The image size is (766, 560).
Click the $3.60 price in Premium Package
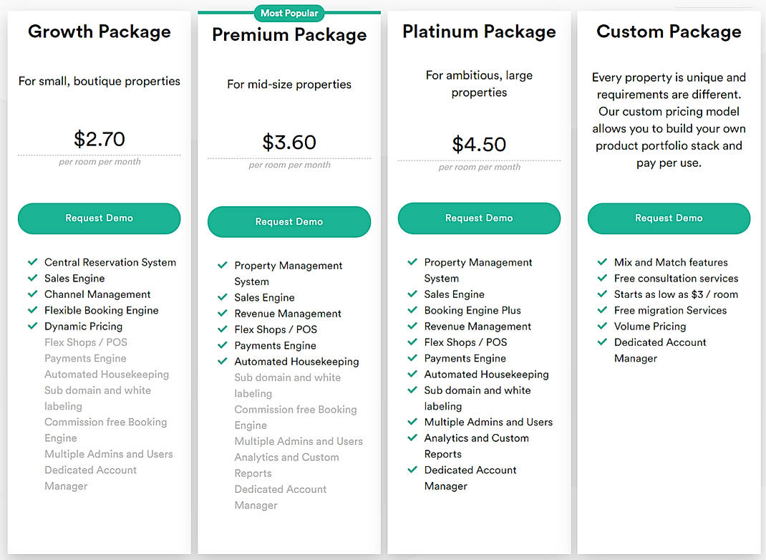pos(289,142)
